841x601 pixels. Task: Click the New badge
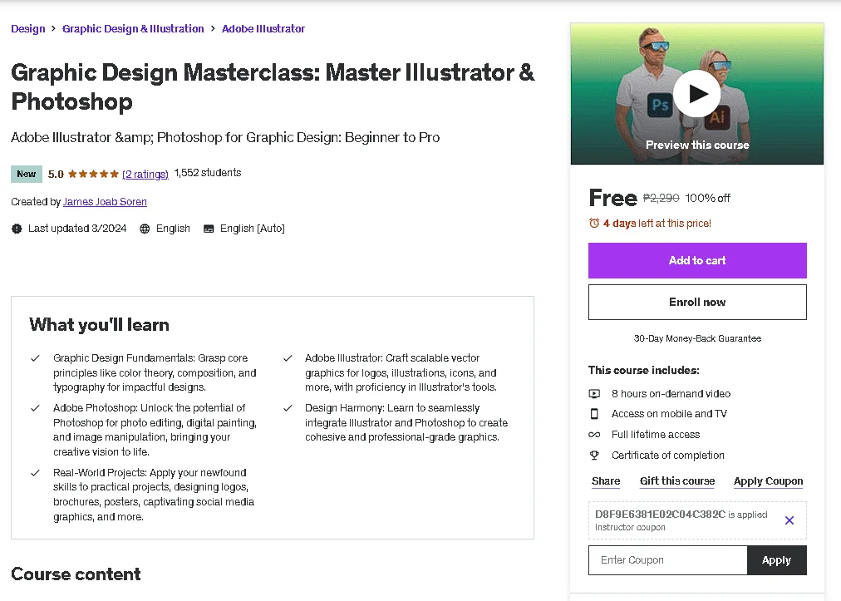click(27, 174)
